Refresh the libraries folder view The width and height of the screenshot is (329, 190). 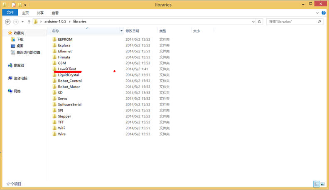coord(260,22)
